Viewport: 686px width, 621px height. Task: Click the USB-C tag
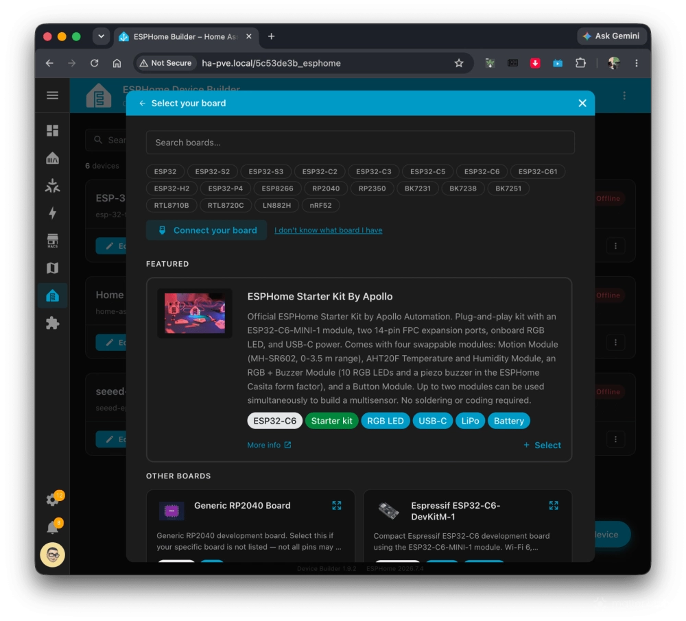[x=432, y=421]
